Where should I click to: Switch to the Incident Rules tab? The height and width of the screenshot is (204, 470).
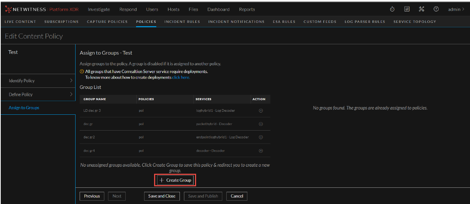tap(182, 21)
